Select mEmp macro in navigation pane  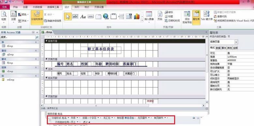(11, 80)
